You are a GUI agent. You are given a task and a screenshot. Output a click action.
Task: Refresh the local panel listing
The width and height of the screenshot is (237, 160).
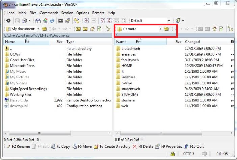[x=99, y=29]
